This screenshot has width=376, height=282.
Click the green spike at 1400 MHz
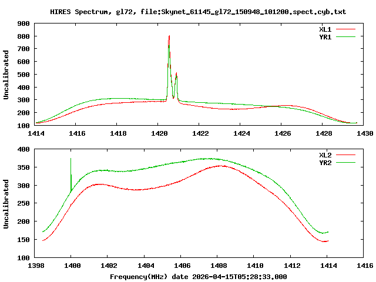[x=71, y=159]
